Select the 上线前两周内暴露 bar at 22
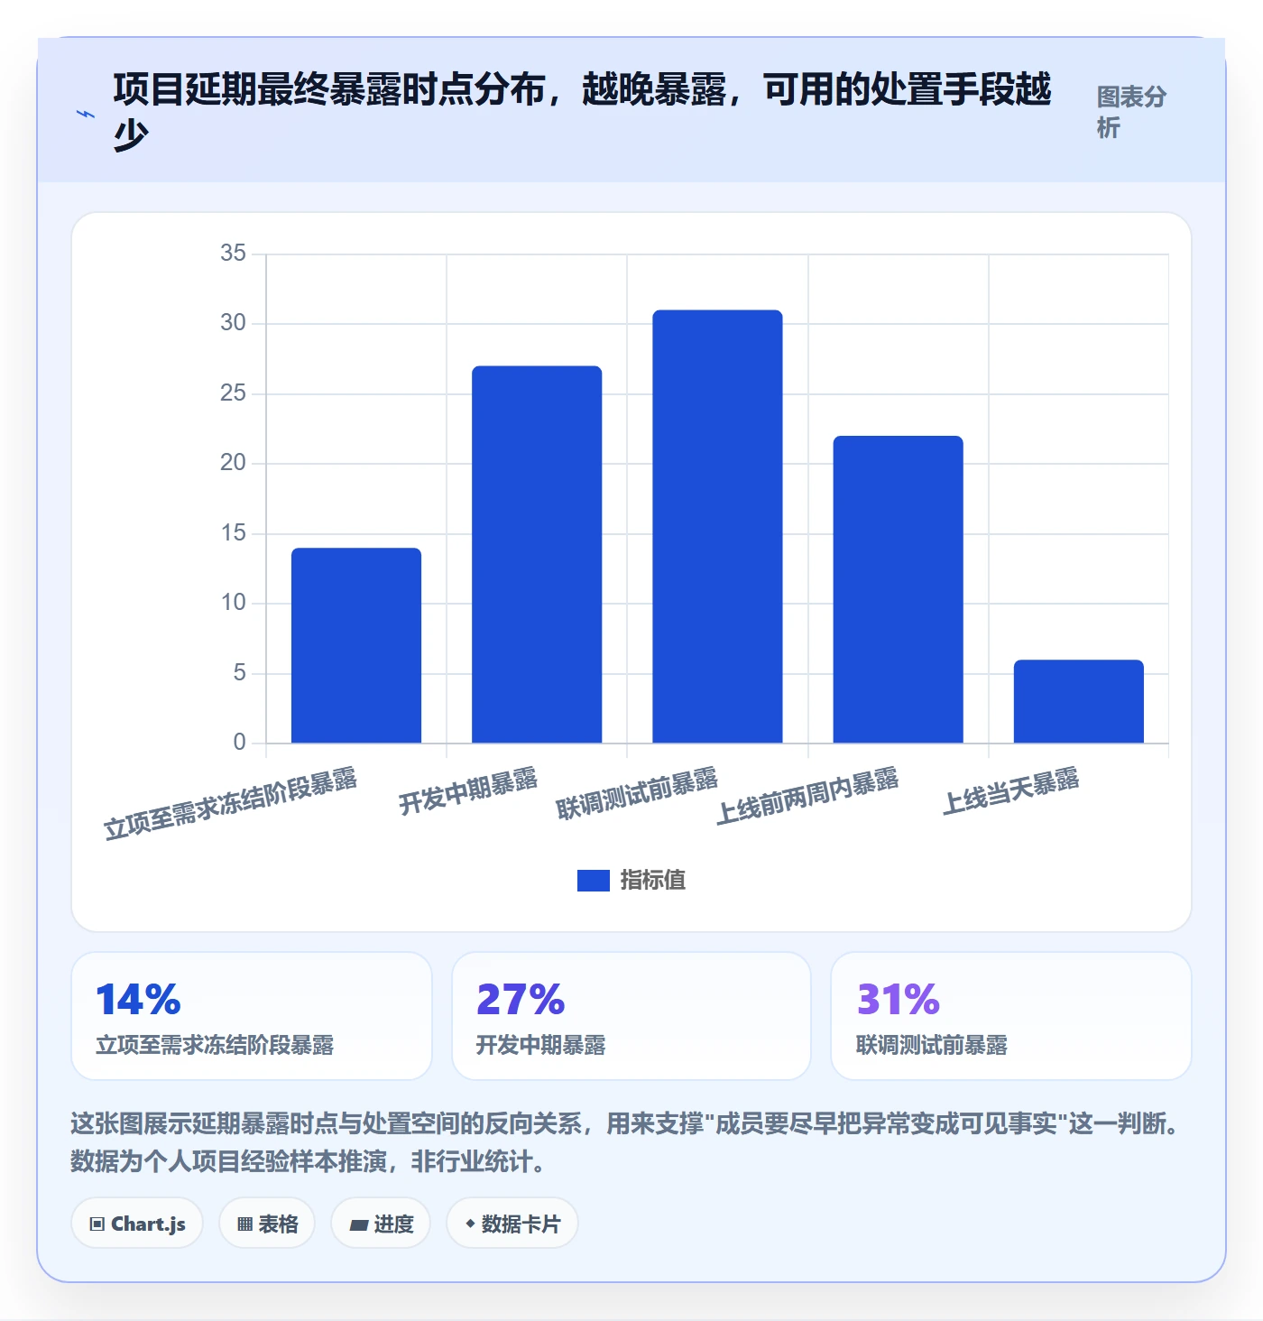This screenshot has width=1263, height=1321. (x=898, y=589)
